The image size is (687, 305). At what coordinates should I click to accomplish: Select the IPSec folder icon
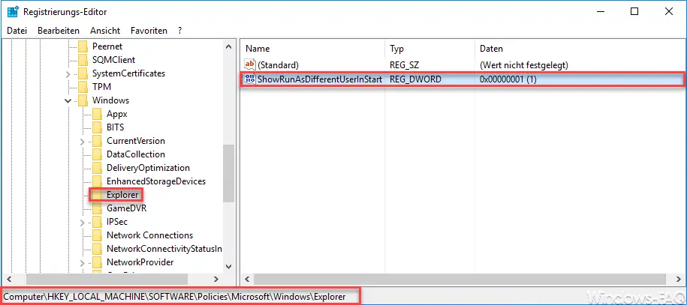(98, 223)
